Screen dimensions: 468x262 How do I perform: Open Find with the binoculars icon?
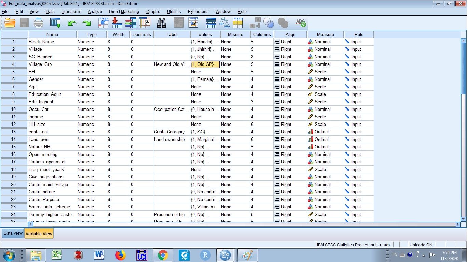[161, 23]
